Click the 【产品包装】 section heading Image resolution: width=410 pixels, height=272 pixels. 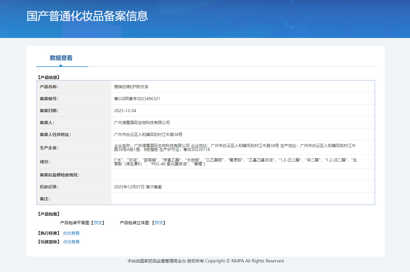[49, 214]
